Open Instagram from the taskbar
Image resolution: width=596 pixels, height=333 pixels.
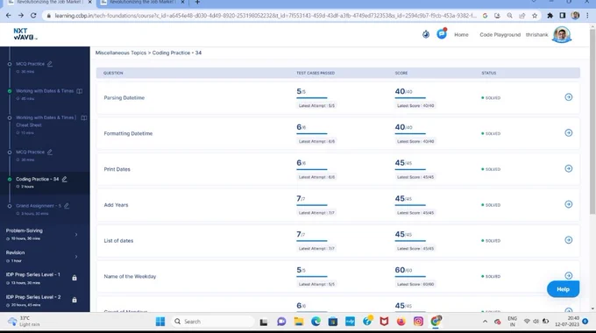tap(418, 322)
